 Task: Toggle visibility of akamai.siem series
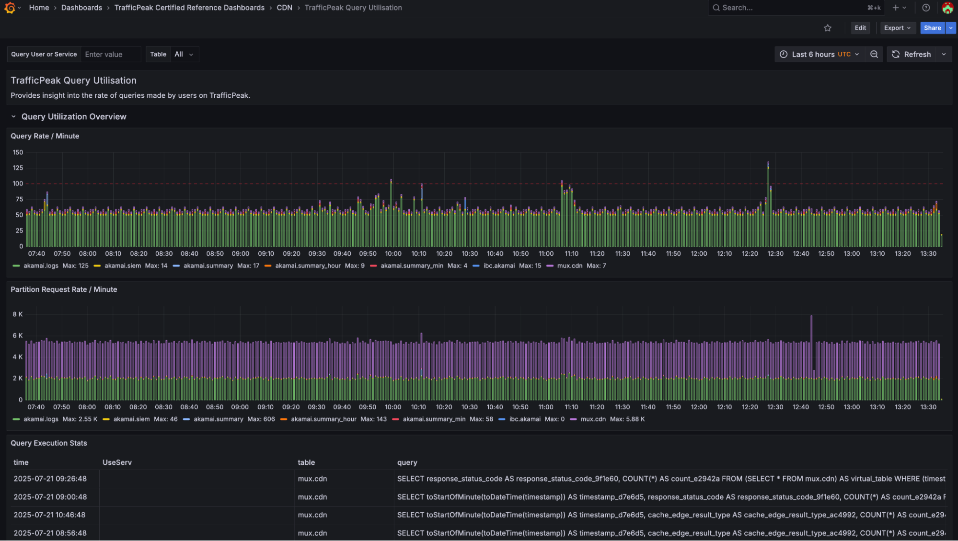coord(122,265)
